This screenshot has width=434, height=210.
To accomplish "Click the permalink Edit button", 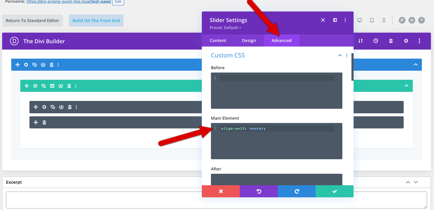I will [118, 2].
